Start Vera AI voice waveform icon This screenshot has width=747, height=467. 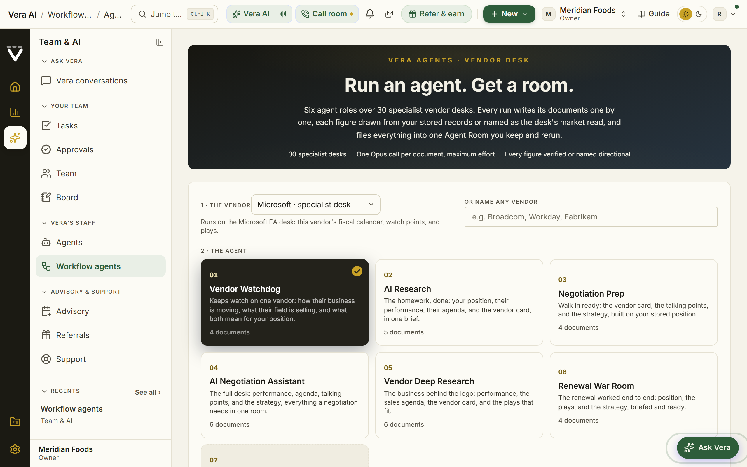pos(283,14)
